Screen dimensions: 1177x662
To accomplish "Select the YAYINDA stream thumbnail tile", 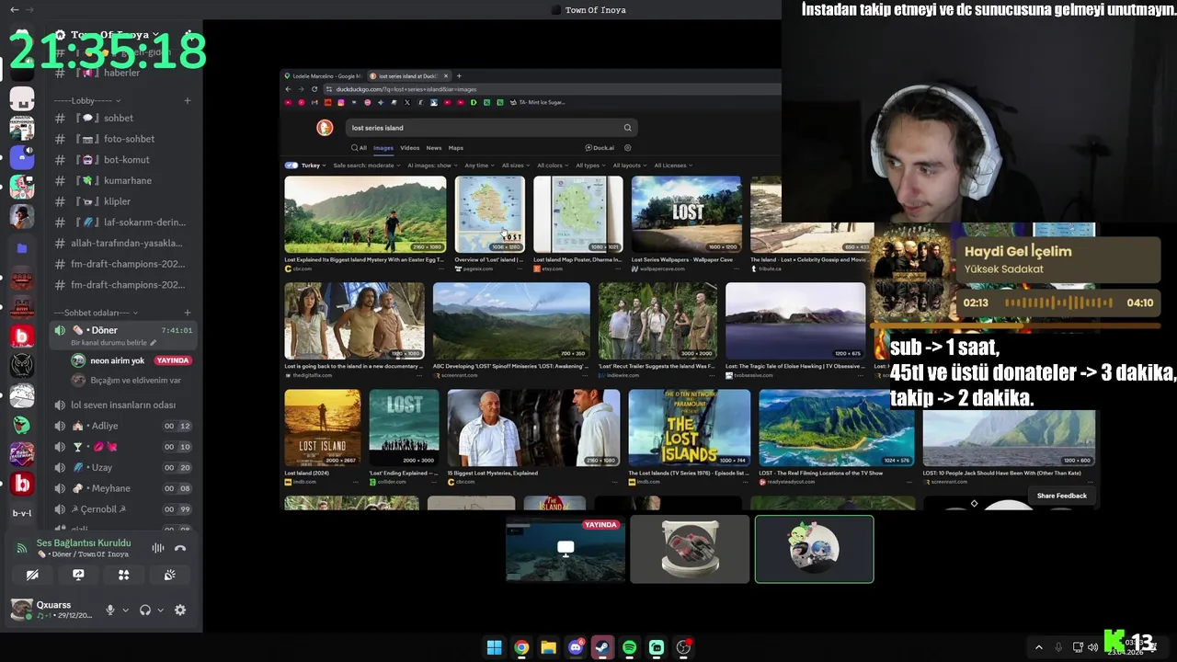I will (x=566, y=549).
